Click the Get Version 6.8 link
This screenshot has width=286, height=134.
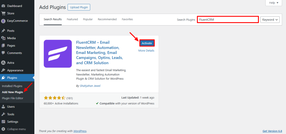click(x=272, y=131)
